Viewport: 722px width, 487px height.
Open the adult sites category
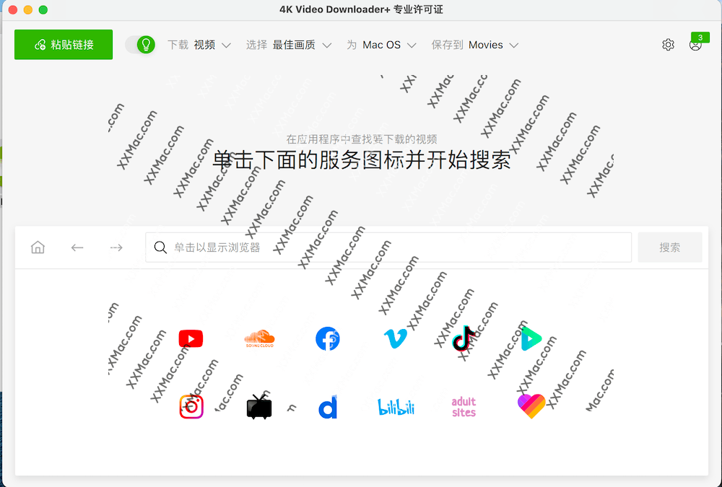tap(463, 406)
